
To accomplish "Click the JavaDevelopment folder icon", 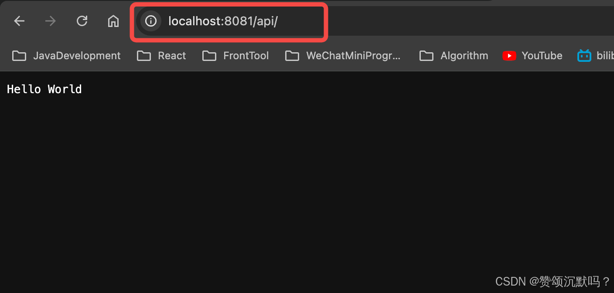I will pos(19,56).
